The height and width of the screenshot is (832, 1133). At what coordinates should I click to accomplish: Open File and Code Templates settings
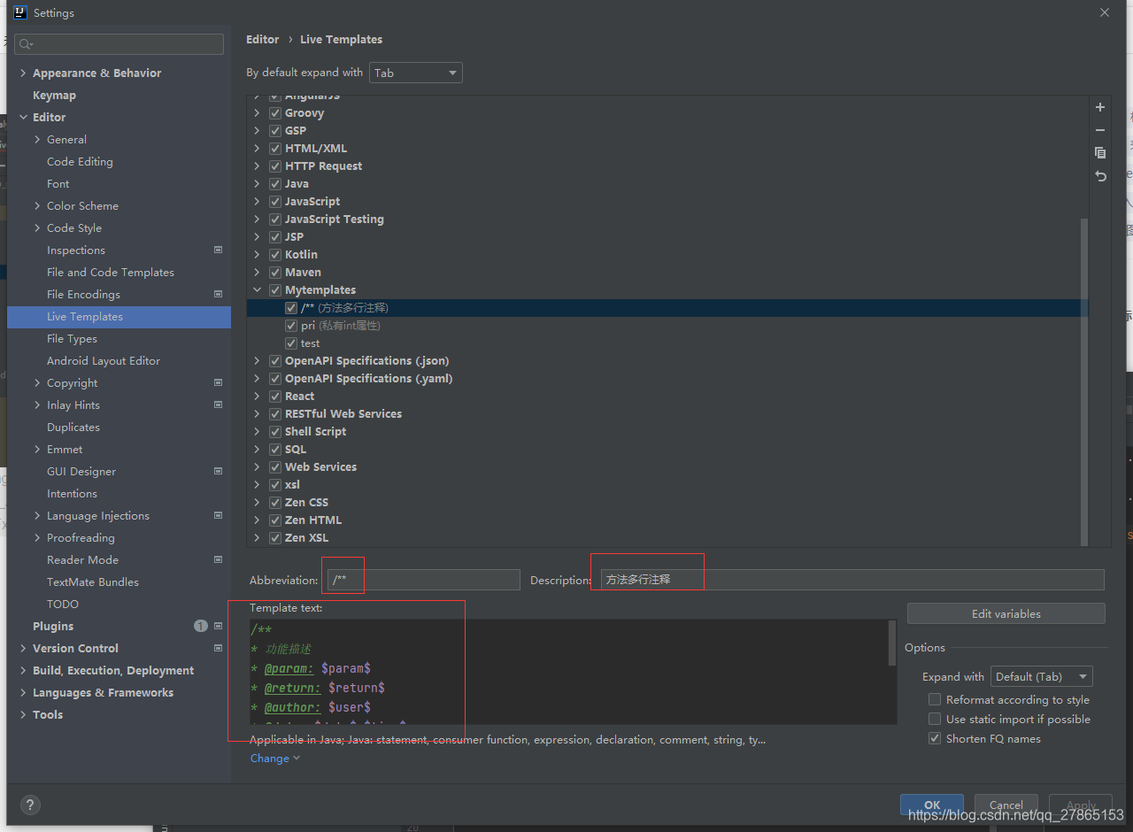click(x=111, y=272)
